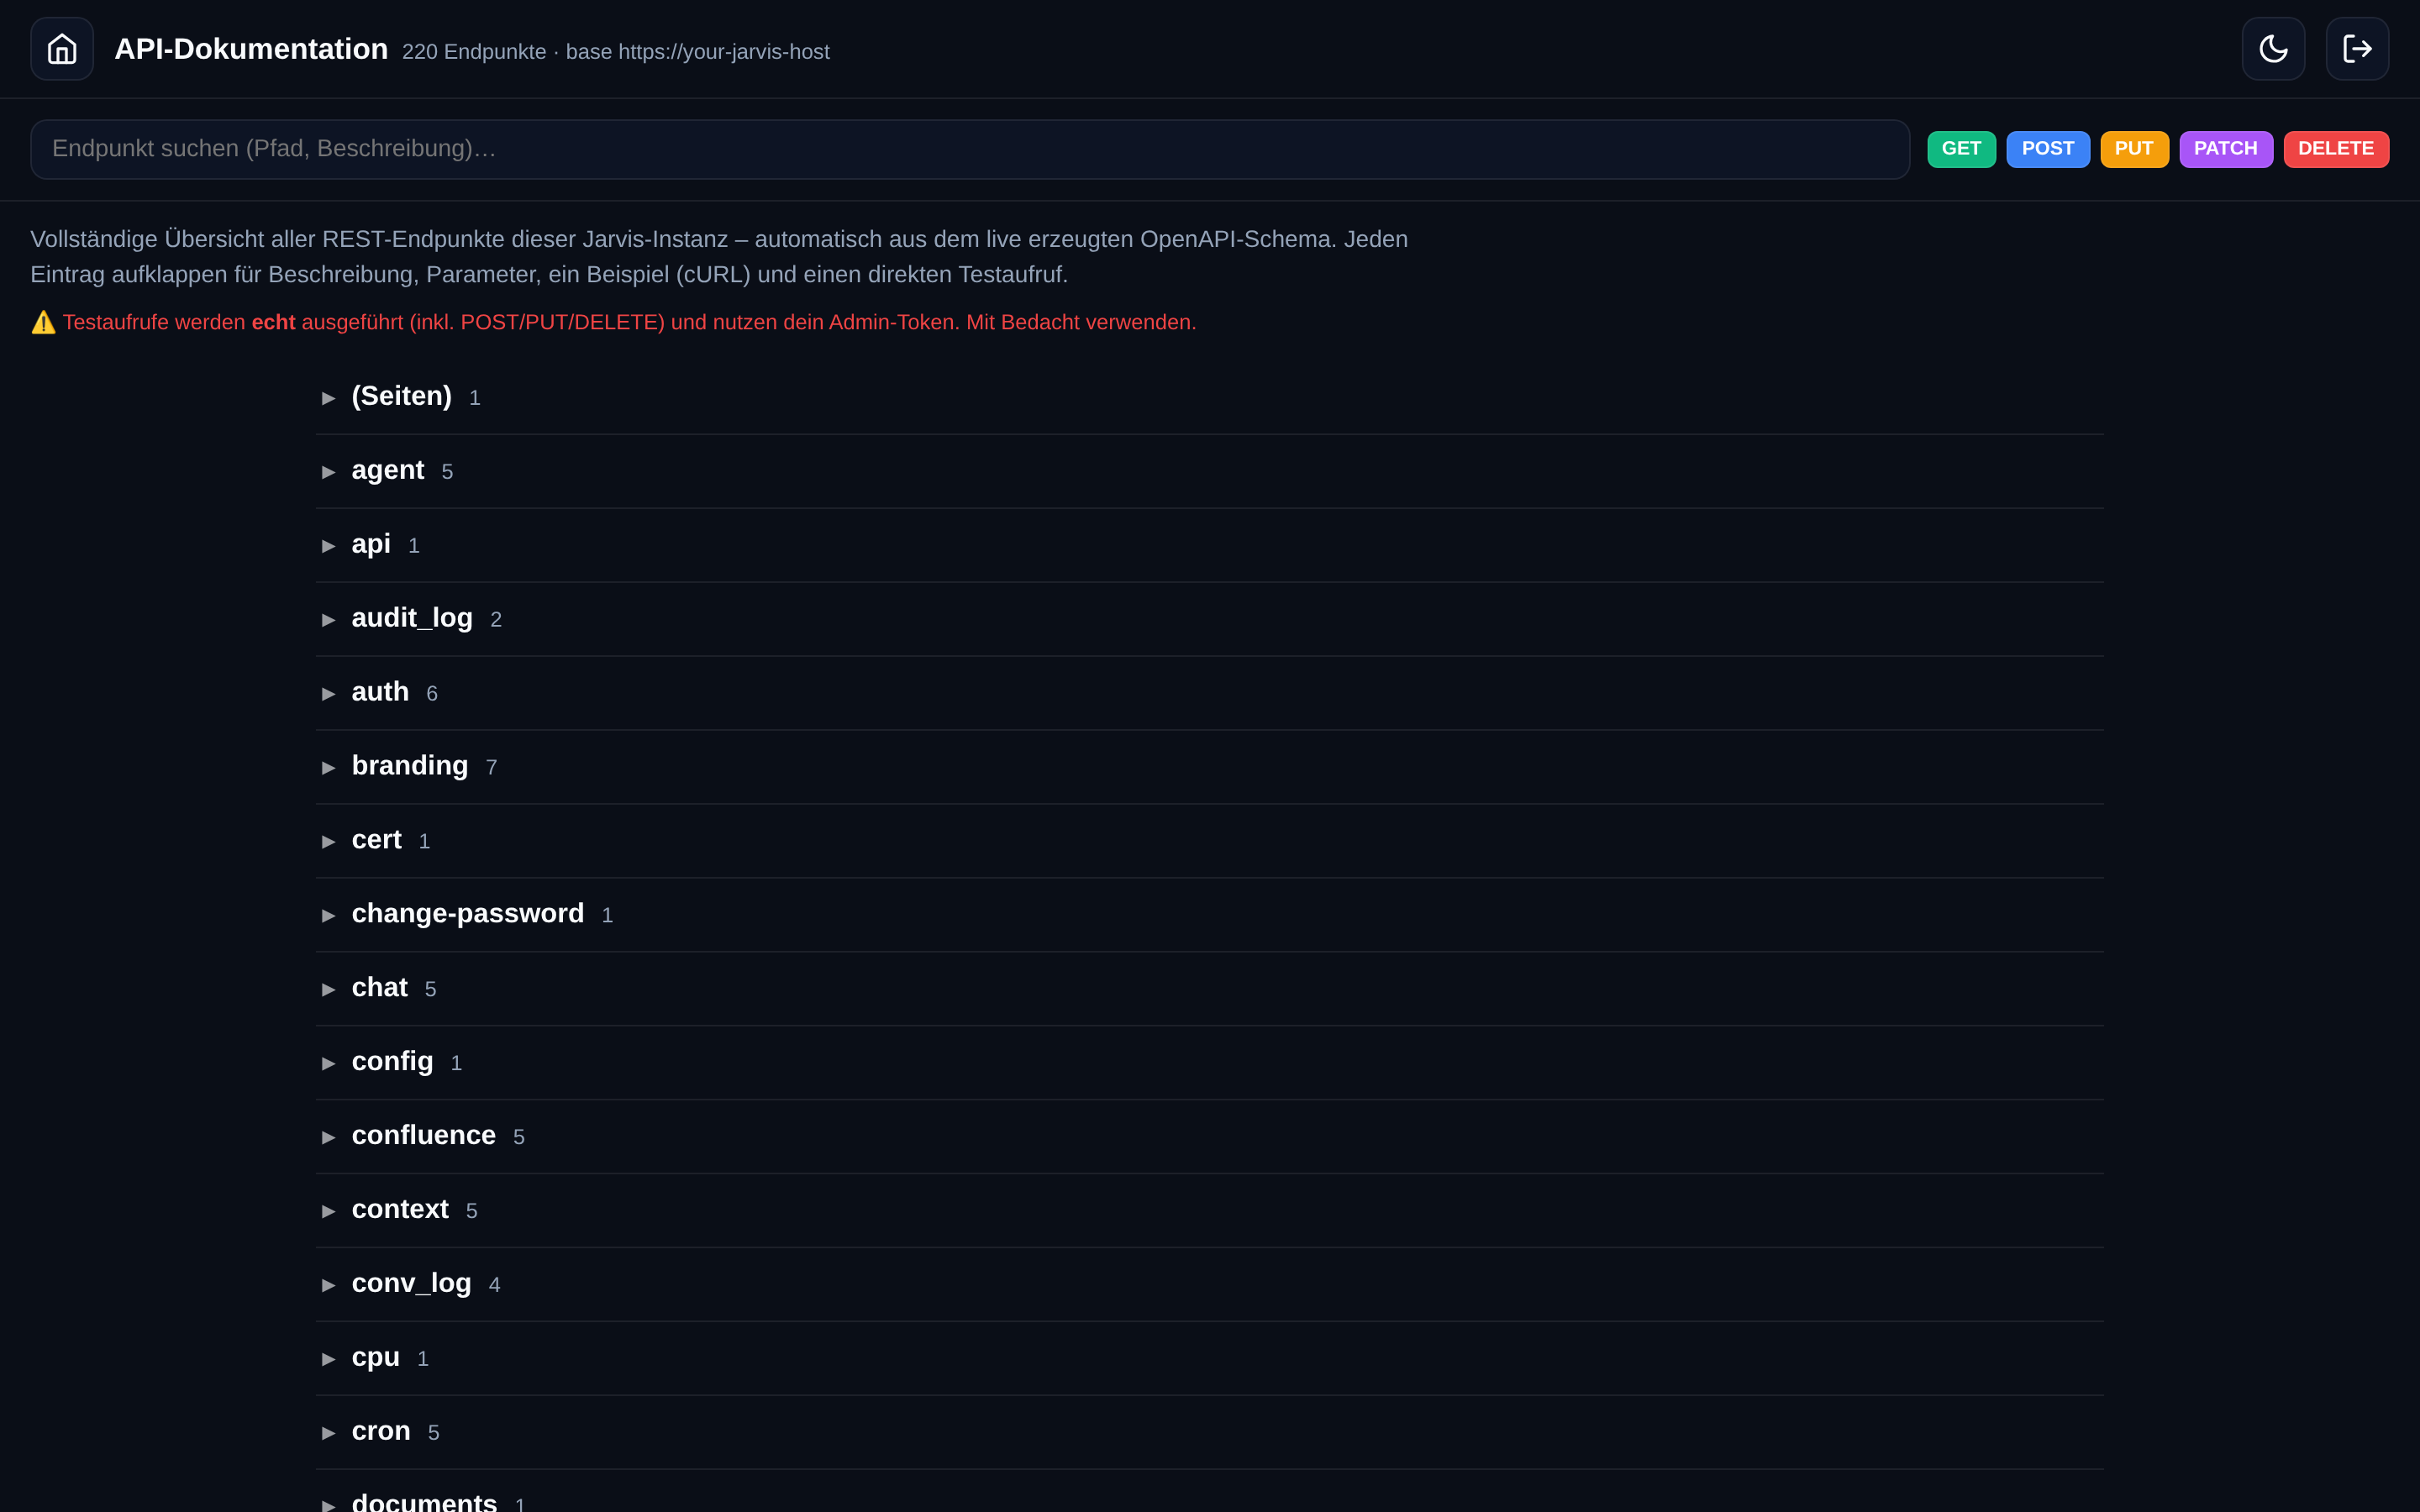
Task: Click the home icon button
Action: click(62, 49)
